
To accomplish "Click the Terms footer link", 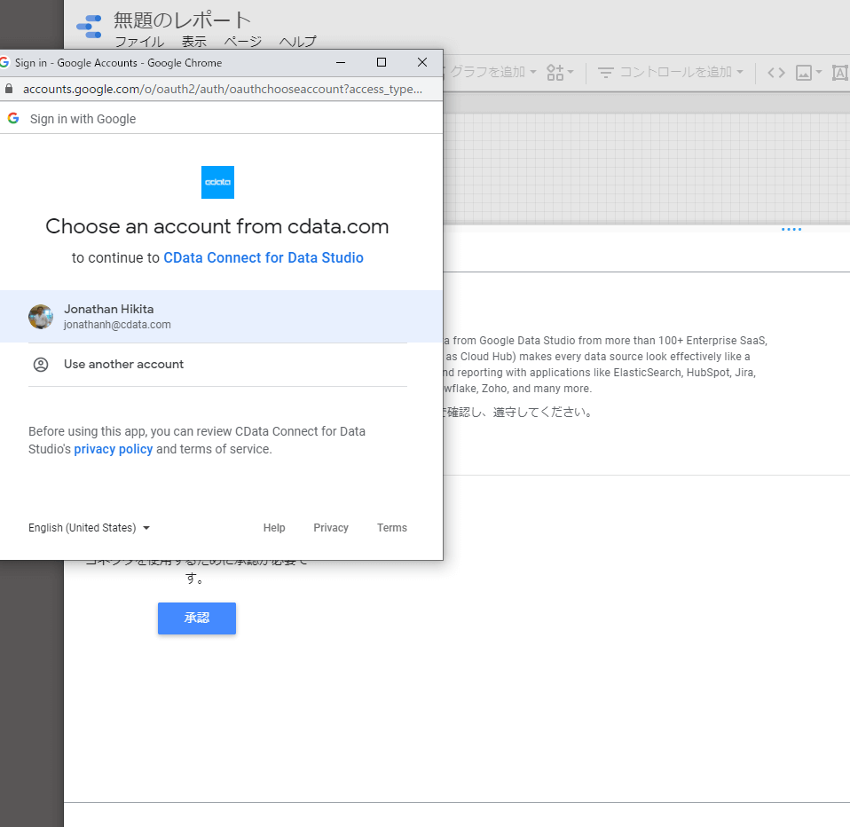I will pos(392,528).
